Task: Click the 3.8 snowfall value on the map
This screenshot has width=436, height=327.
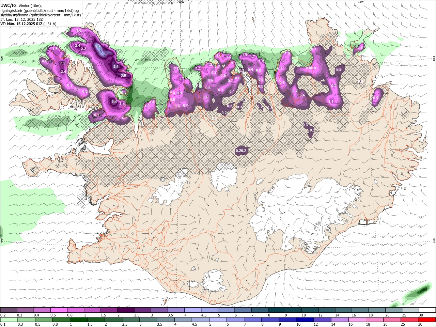Action: tap(123, 75)
